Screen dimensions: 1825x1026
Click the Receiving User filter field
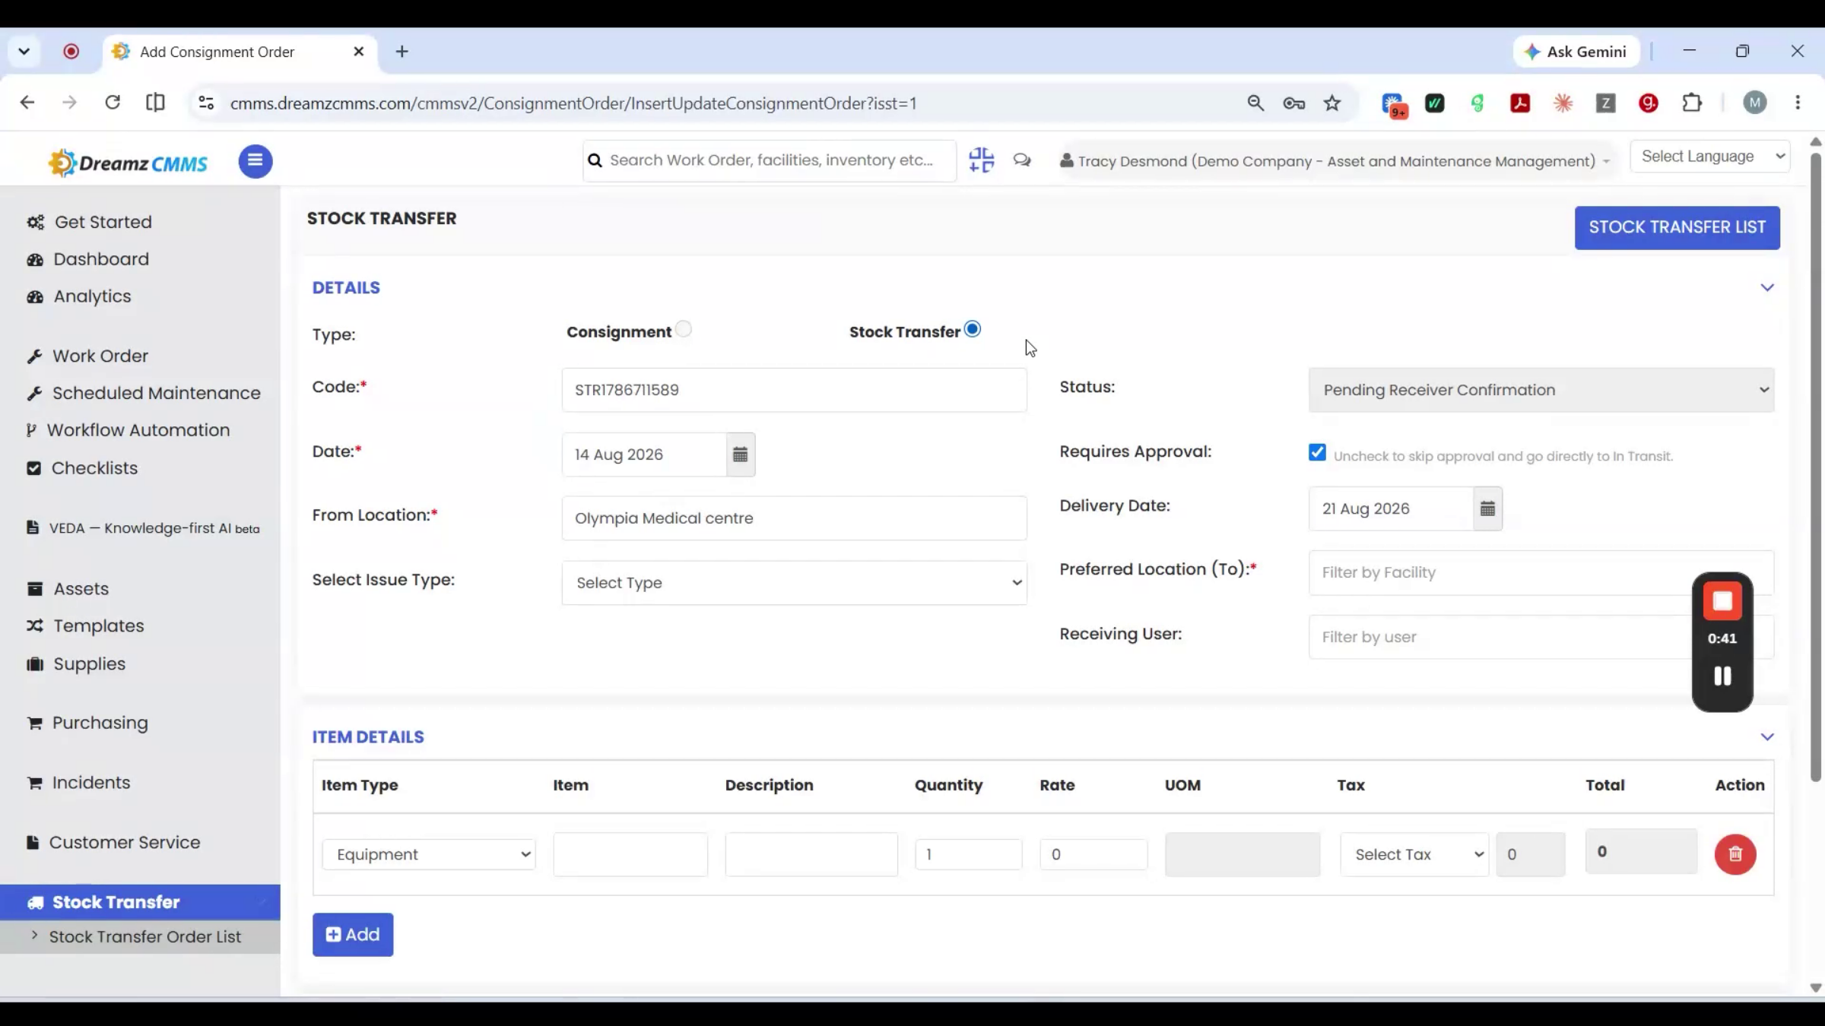(1541, 637)
